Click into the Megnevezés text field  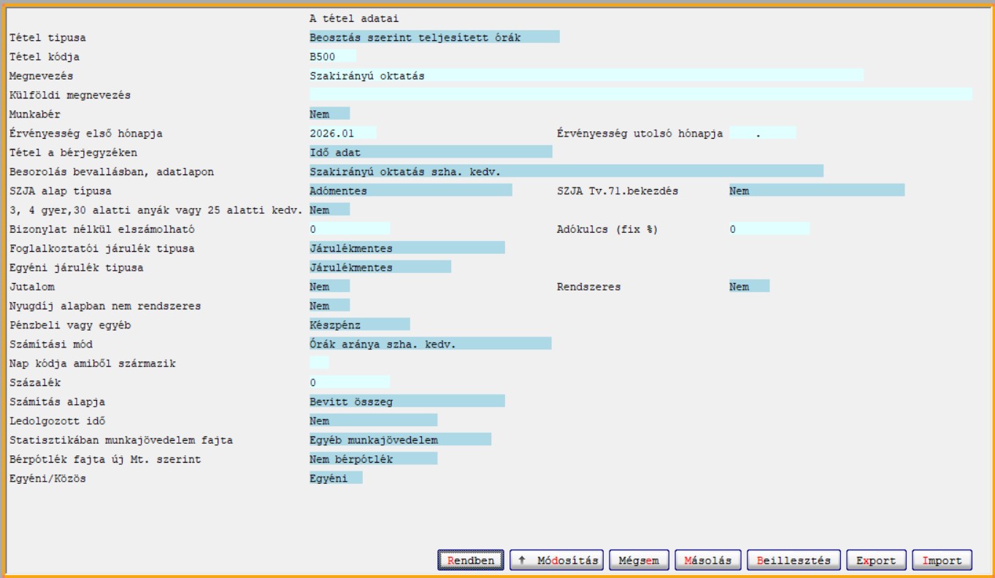pyautogui.click(x=585, y=76)
